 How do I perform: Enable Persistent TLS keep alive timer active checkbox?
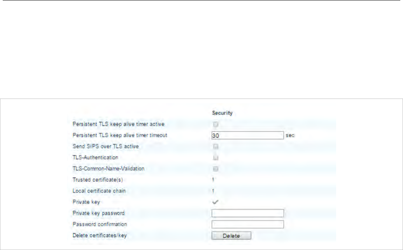tap(216, 124)
